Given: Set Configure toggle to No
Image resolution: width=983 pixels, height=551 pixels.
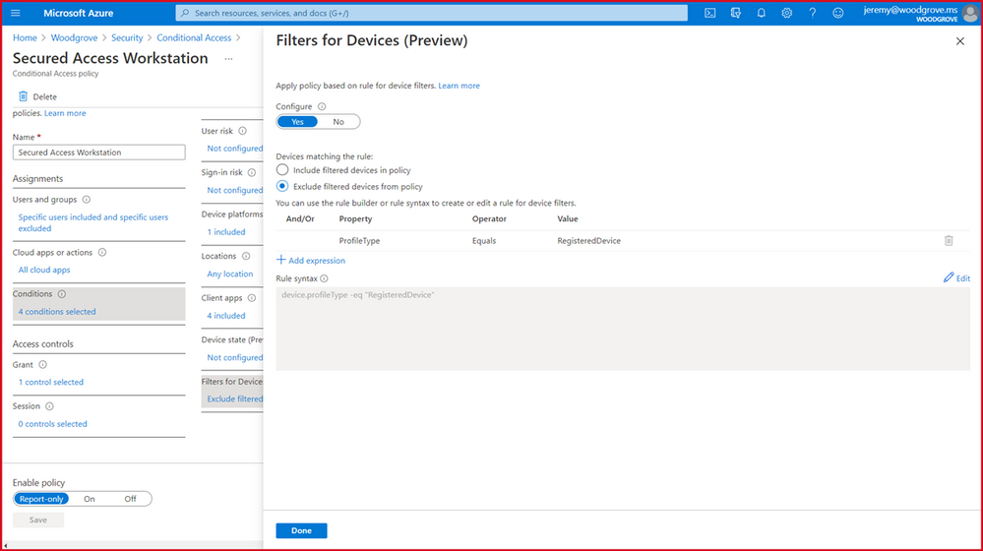Looking at the screenshot, I should point(338,122).
